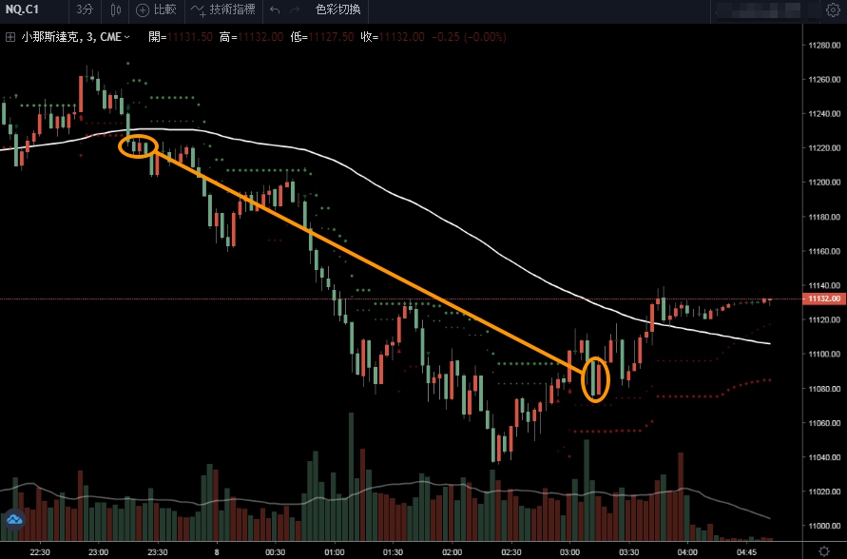Screen dimensions: 847x559
Task: Click the 11100.00 price axis label
Action: click(824, 354)
